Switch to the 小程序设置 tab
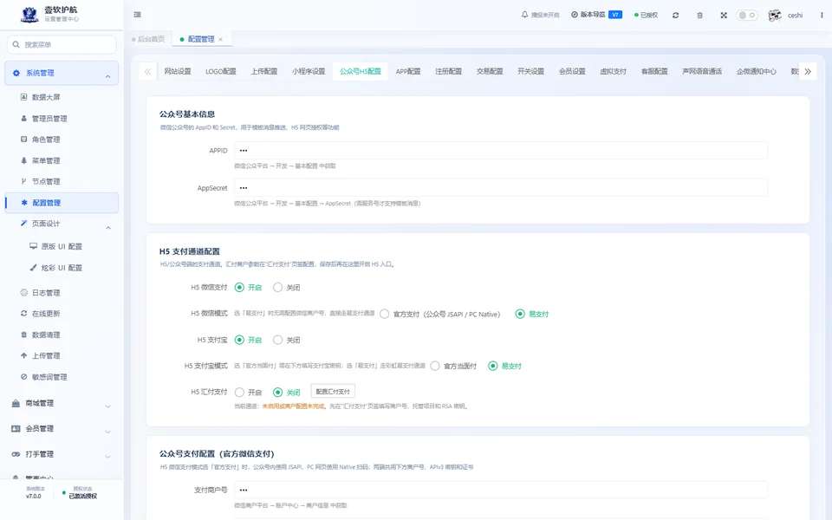The image size is (832, 520). pyautogui.click(x=309, y=71)
